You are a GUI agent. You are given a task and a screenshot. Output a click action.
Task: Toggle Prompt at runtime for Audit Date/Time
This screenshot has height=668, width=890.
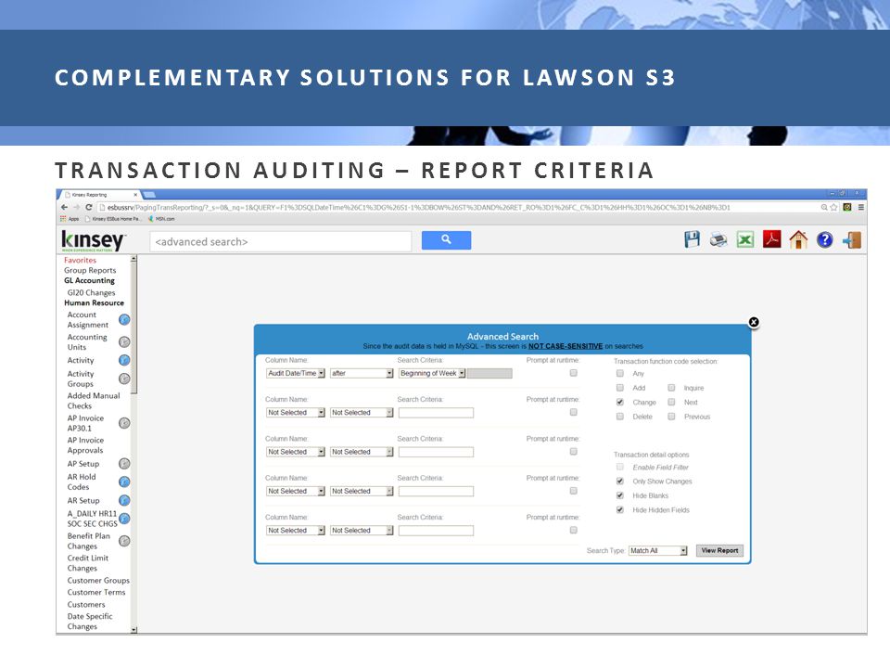click(573, 373)
